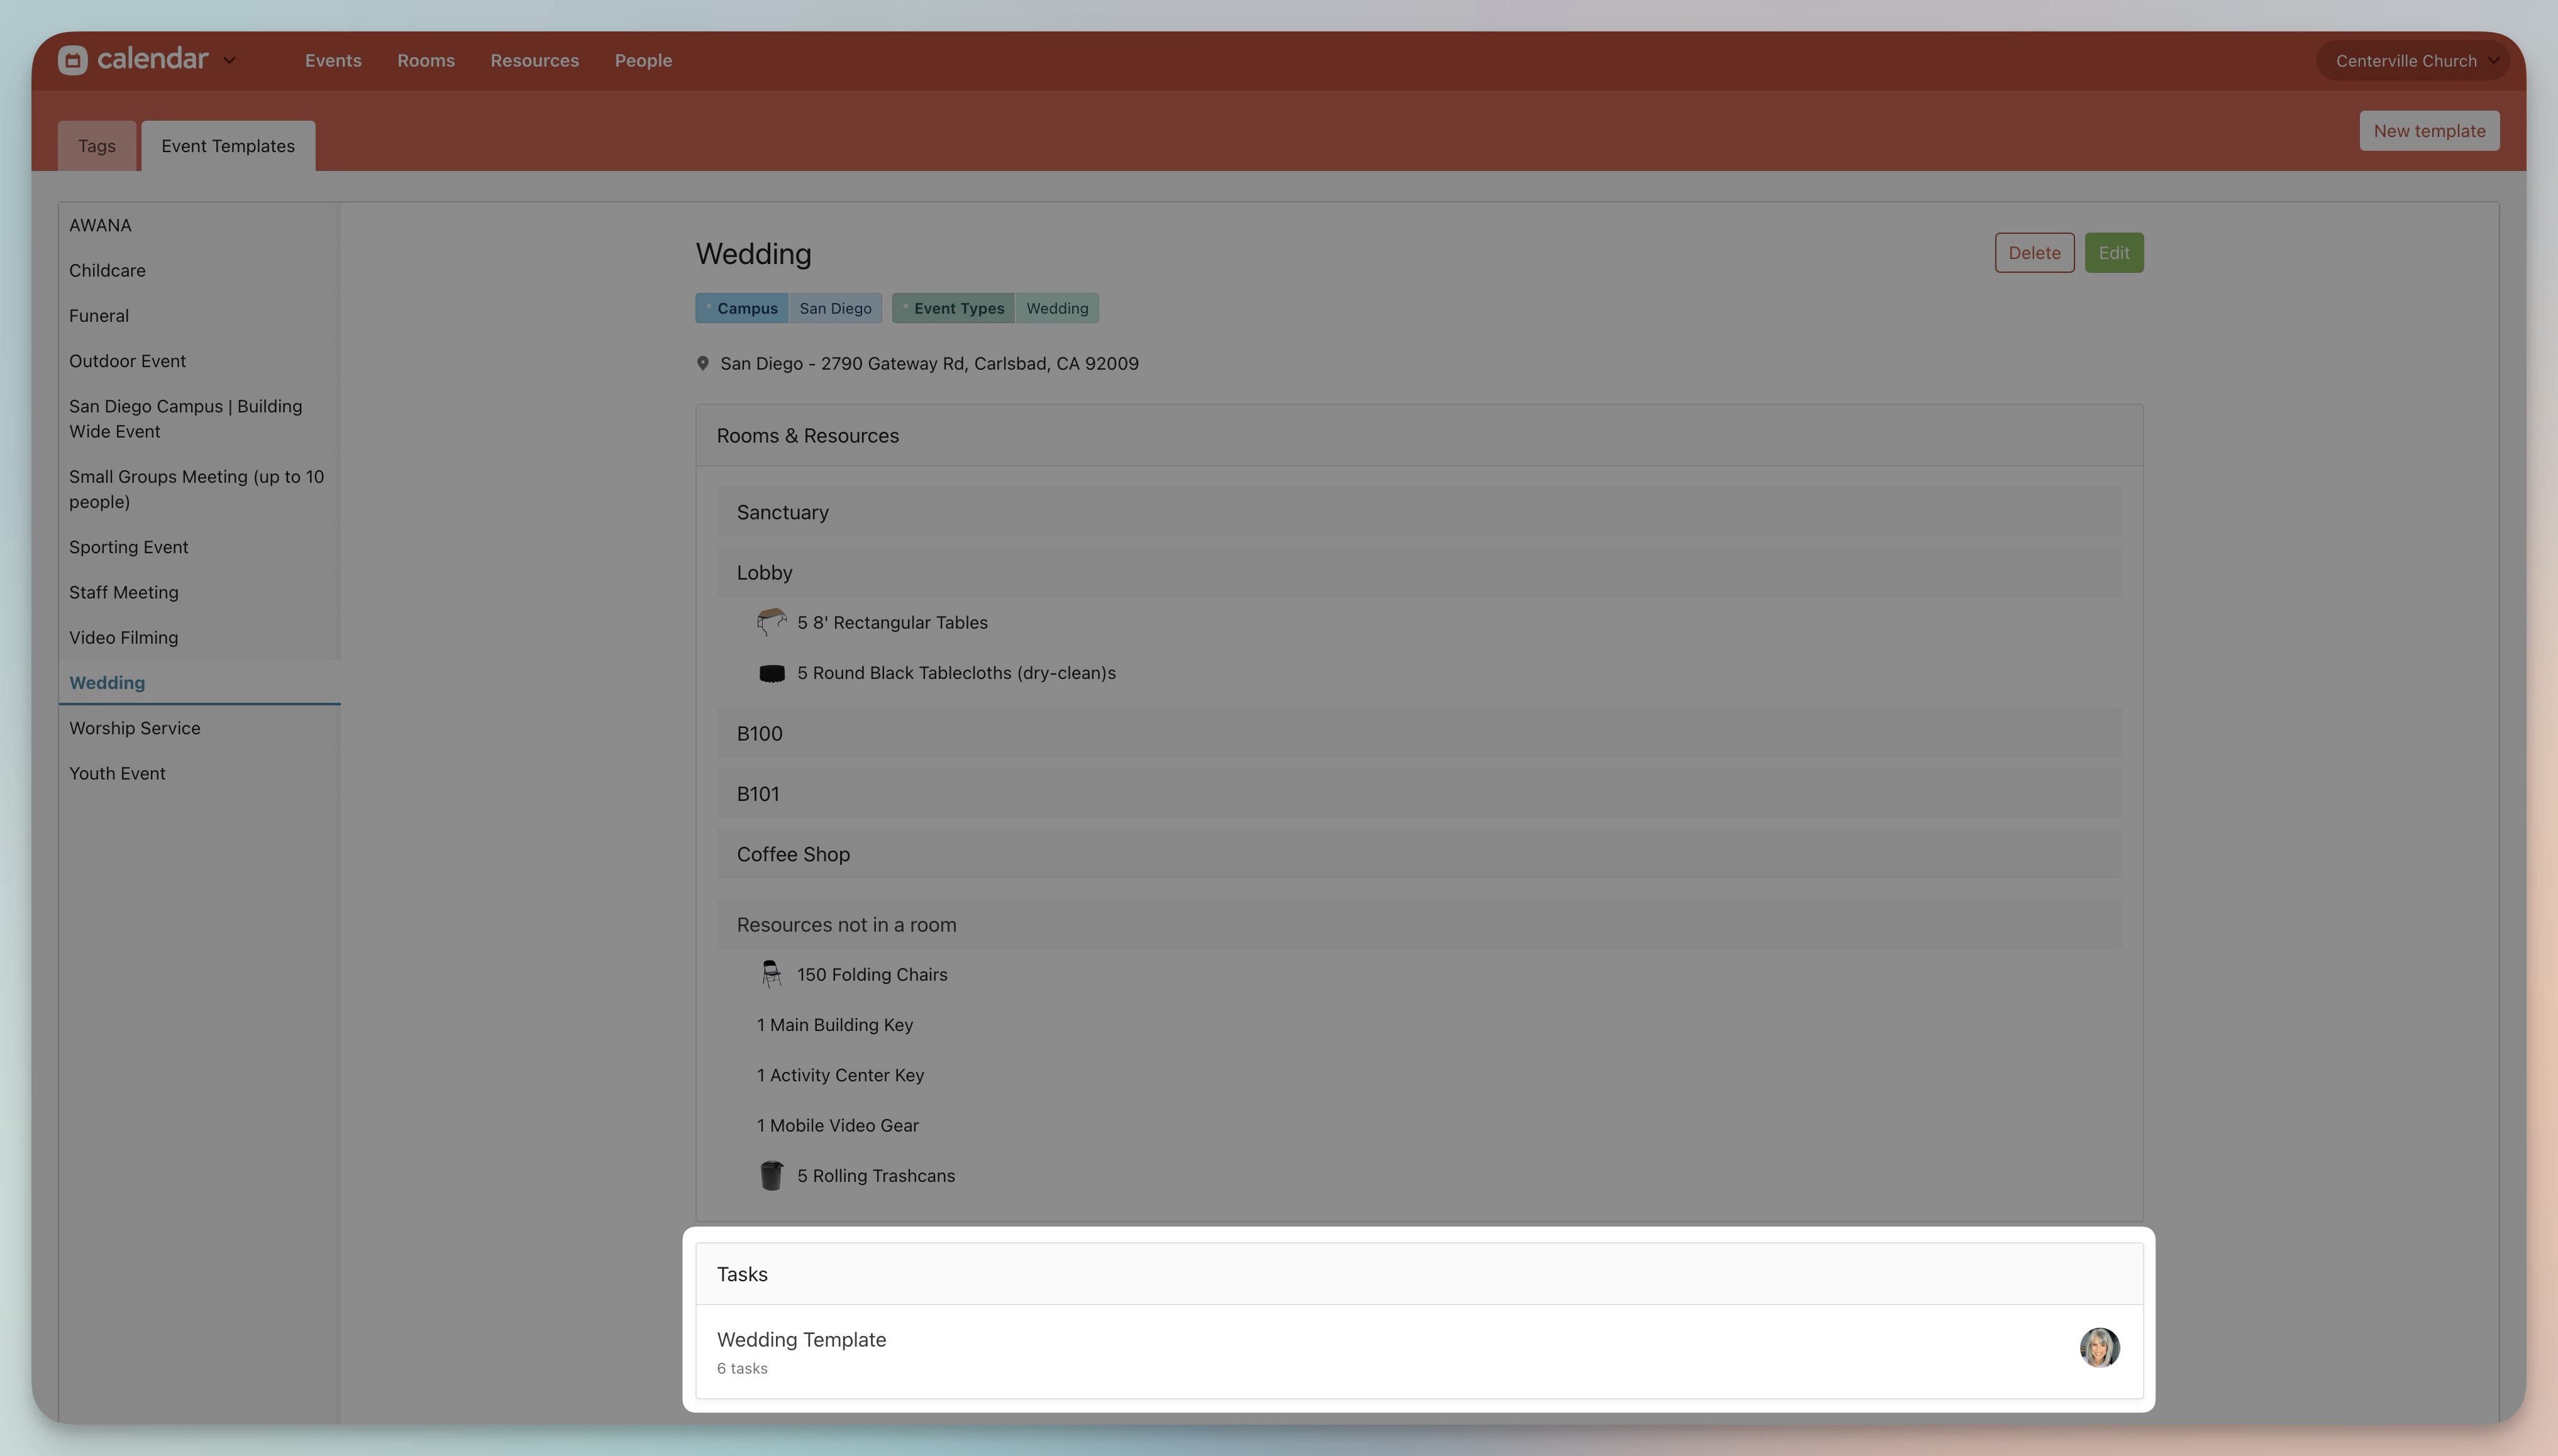The image size is (2558, 1456).
Task: Click the rolling trashcan resource icon
Action: tap(771, 1175)
